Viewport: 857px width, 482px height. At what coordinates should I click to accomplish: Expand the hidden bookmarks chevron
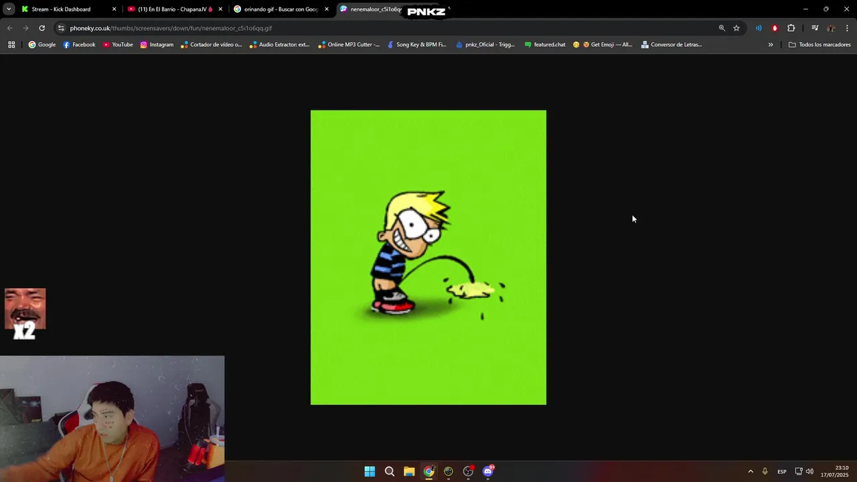771,45
